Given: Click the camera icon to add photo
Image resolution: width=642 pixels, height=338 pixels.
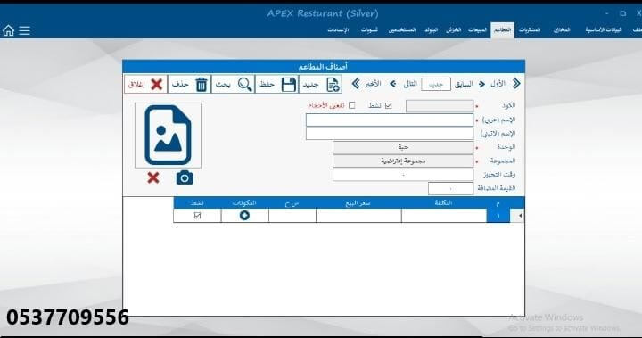Looking at the screenshot, I should pyautogui.click(x=185, y=177).
